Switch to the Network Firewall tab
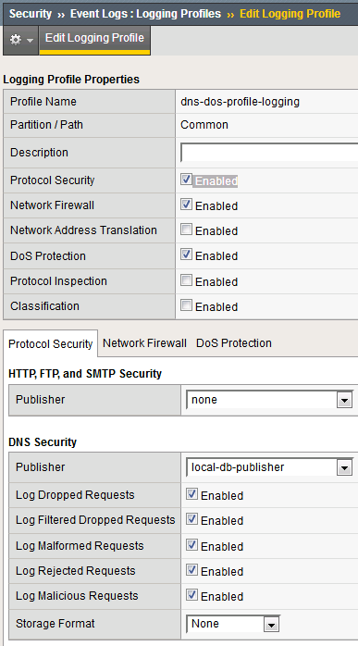Viewport: 358px width, 646px height. point(144,343)
